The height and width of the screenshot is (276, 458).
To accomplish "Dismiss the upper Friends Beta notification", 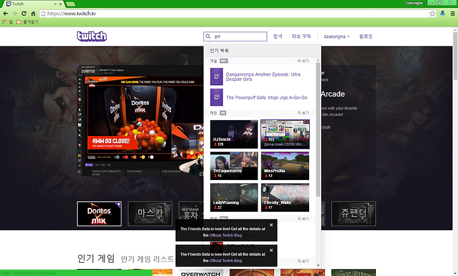I will pyautogui.click(x=272, y=225).
